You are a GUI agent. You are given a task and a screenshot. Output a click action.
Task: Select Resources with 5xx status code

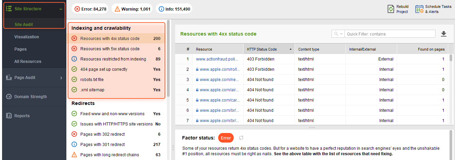coord(110,49)
